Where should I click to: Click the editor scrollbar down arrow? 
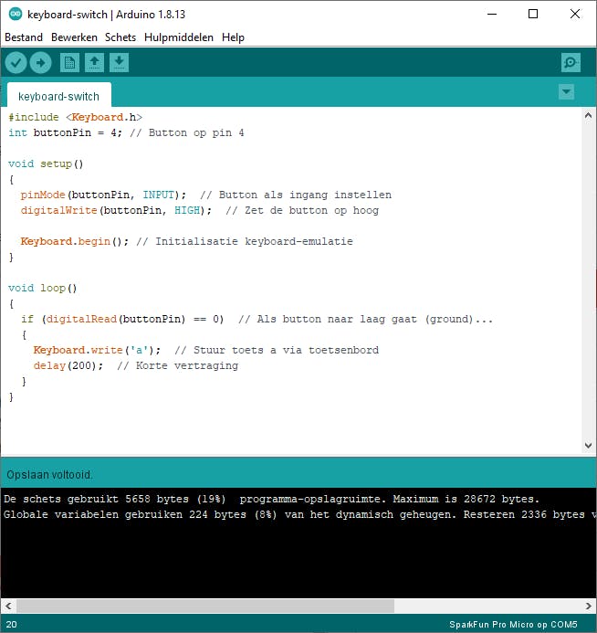coord(588,445)
